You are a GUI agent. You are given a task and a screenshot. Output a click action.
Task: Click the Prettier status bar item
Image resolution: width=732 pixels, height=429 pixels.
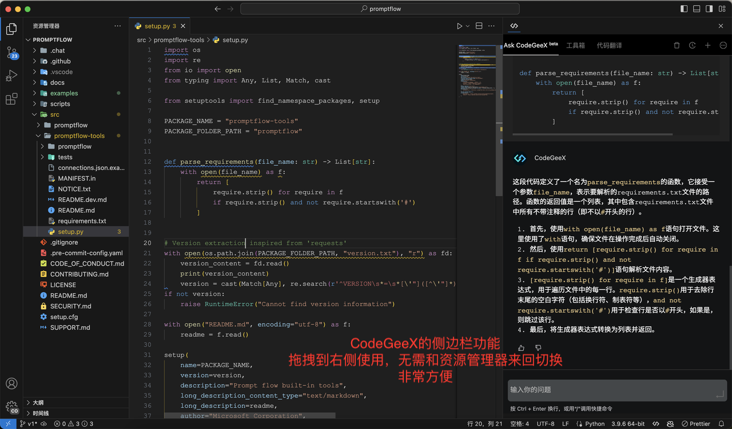pos(696,424)
